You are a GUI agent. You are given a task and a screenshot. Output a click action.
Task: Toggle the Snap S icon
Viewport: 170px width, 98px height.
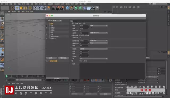[2, 54]
